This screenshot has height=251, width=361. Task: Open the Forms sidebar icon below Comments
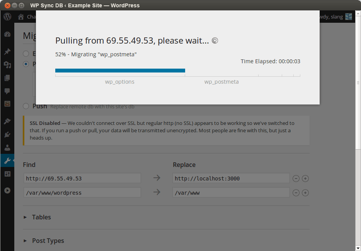pos(7,104)
